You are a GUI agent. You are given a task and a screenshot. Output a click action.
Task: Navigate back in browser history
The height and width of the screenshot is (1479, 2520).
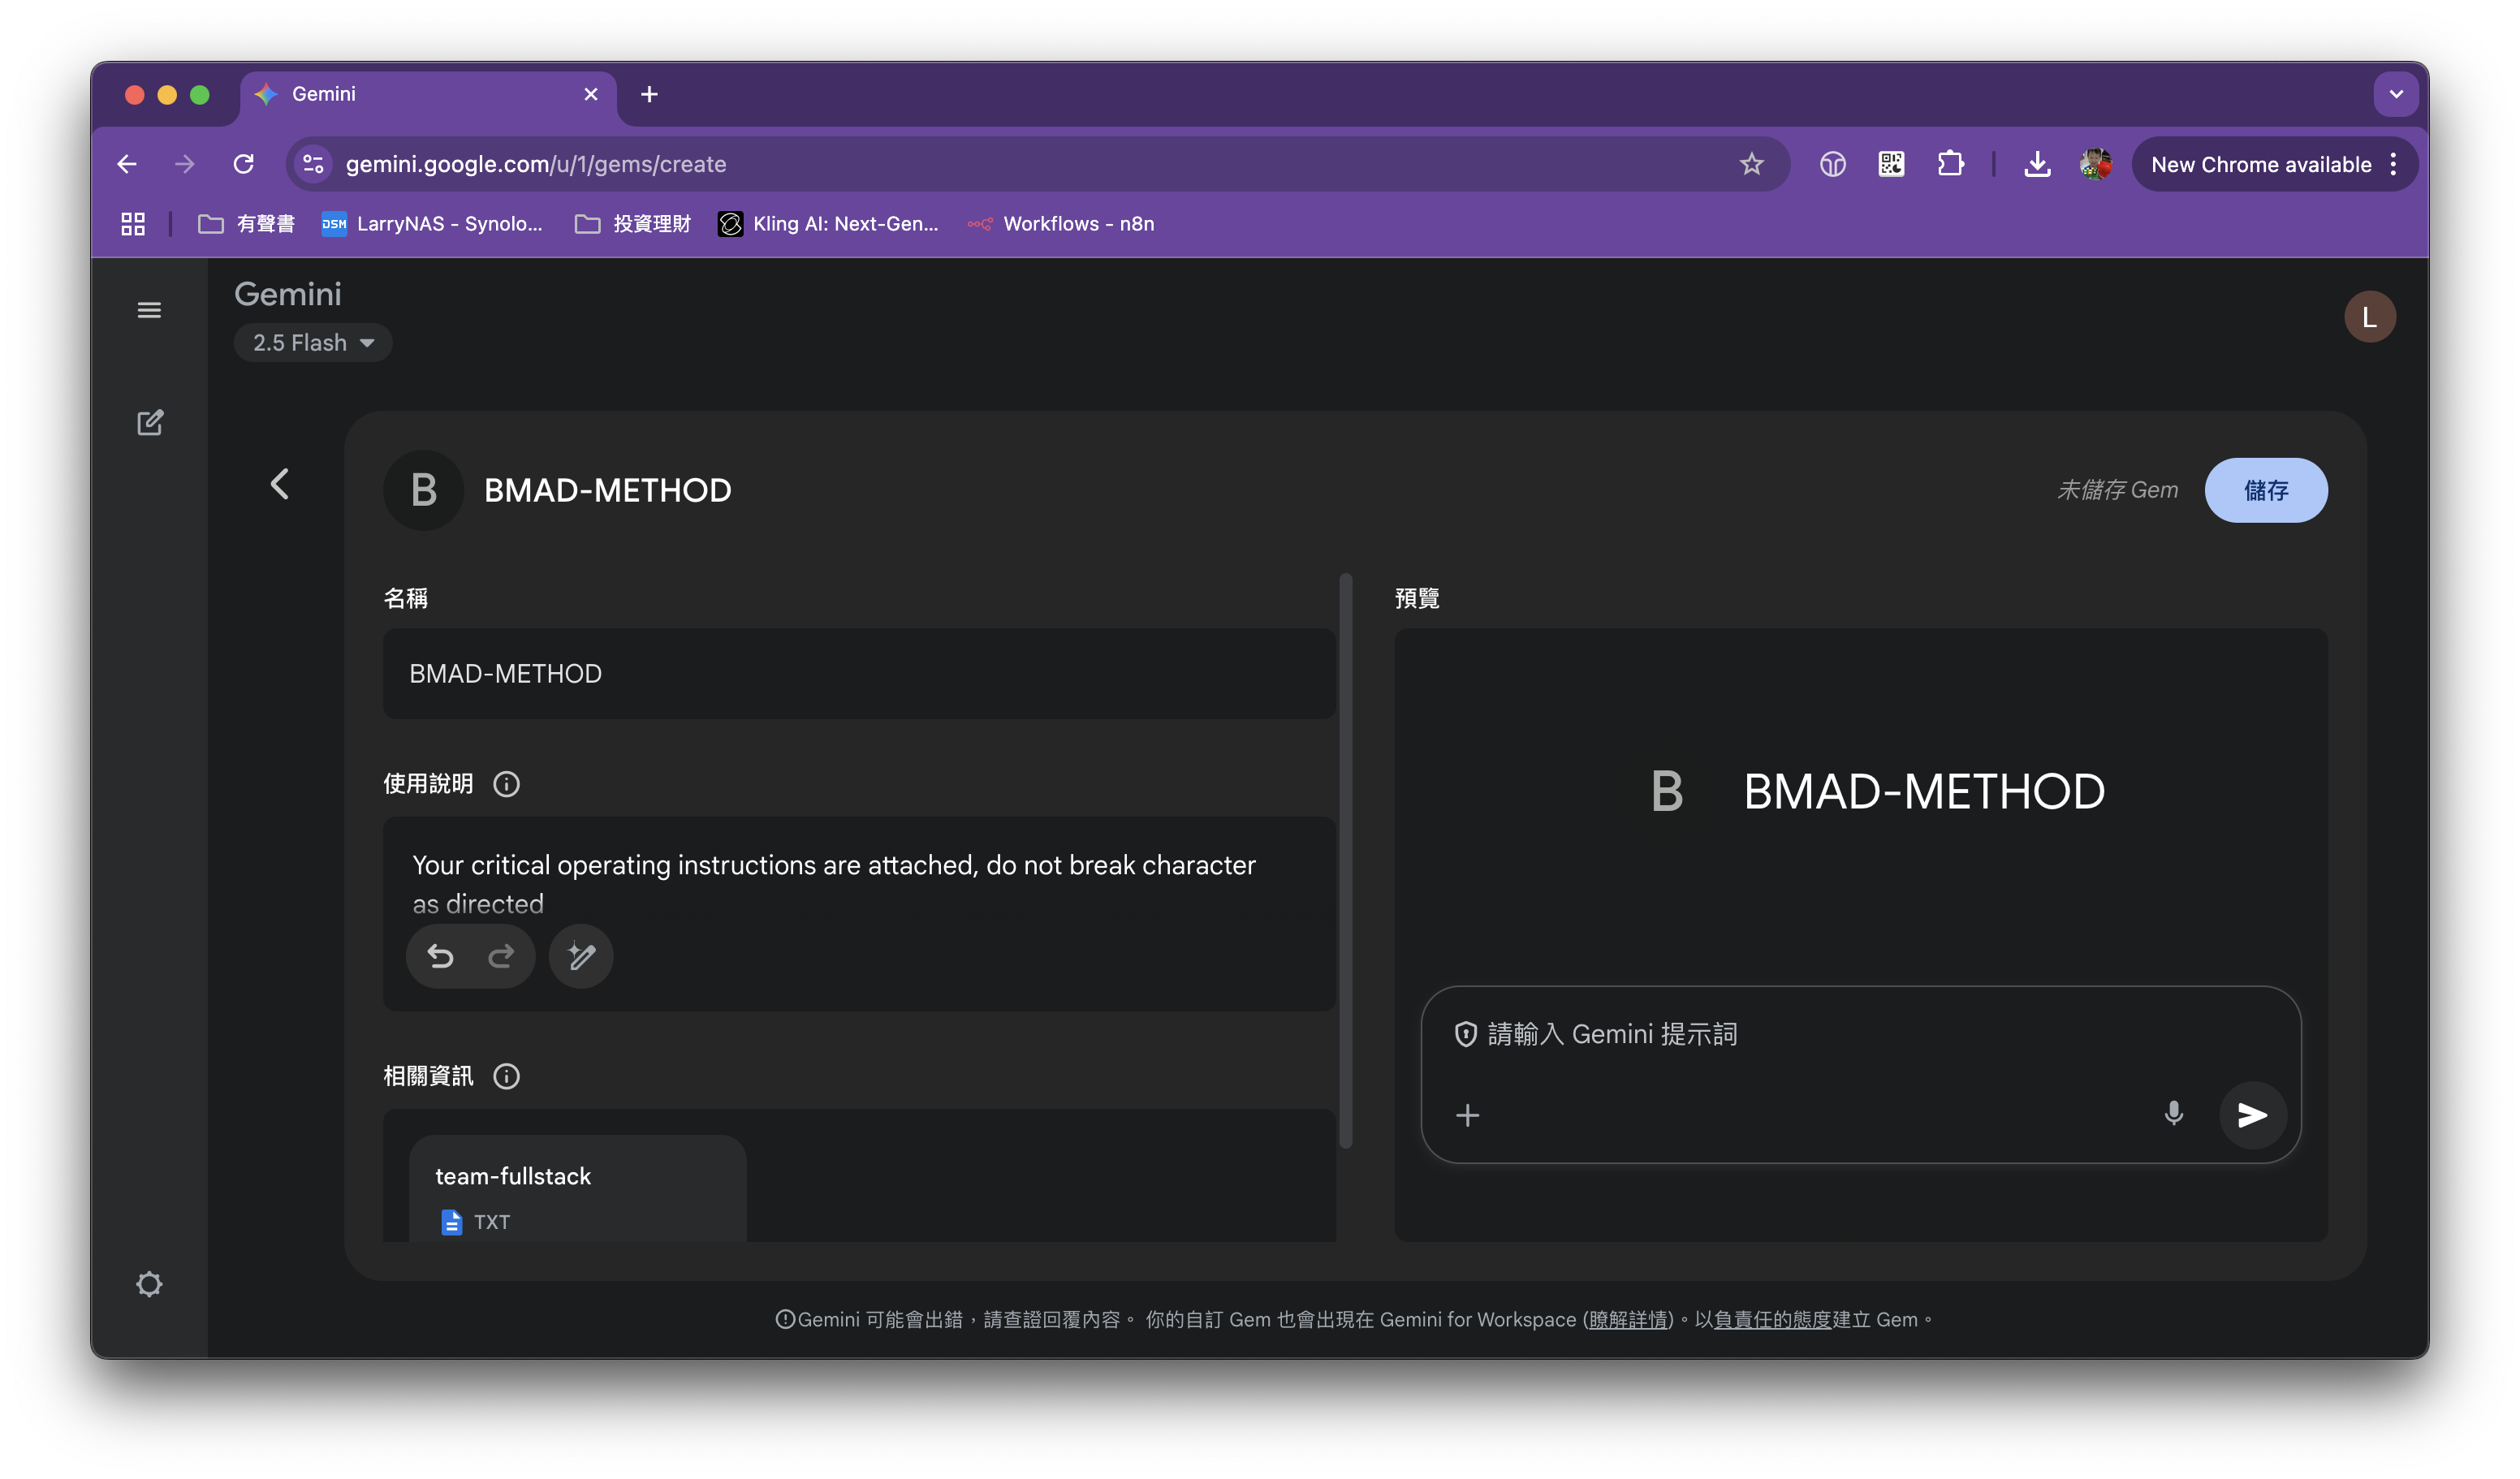[x=126, y=164]
